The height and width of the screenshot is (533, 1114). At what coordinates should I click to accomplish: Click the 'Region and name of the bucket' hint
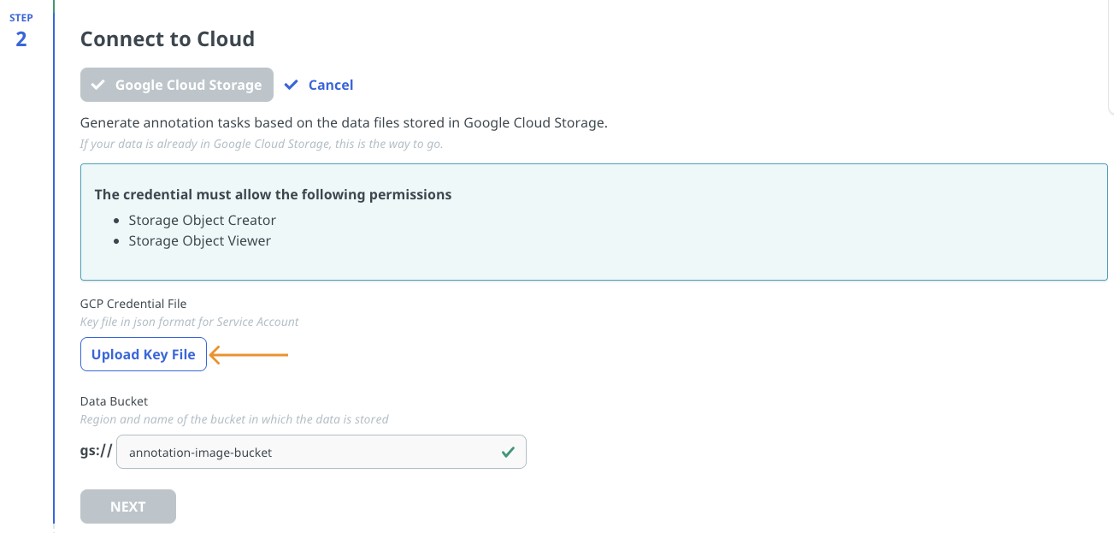tap(234, 419)
